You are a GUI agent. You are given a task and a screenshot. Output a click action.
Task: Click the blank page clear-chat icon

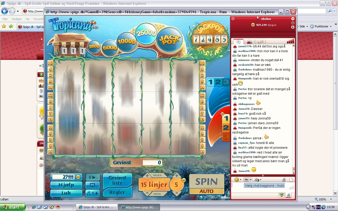point(291,180)
